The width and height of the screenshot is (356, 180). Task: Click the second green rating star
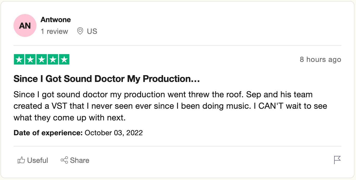[x=30, y=60]
